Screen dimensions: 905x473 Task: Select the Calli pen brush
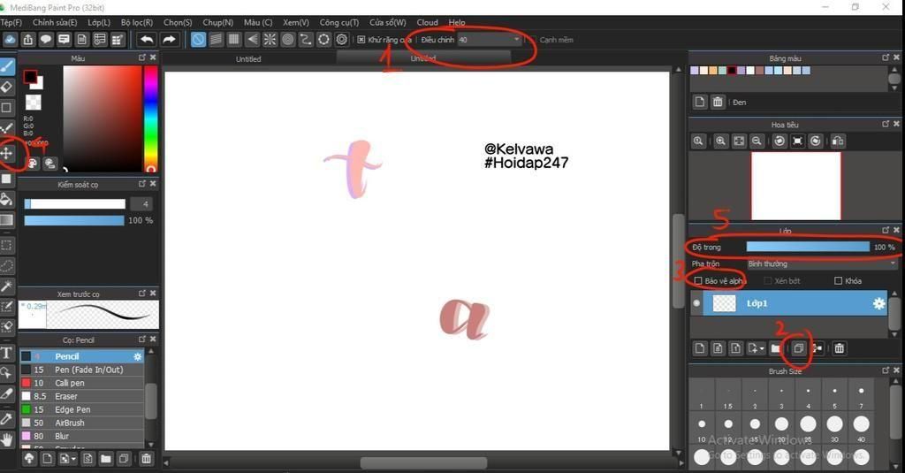coord(82,383)
